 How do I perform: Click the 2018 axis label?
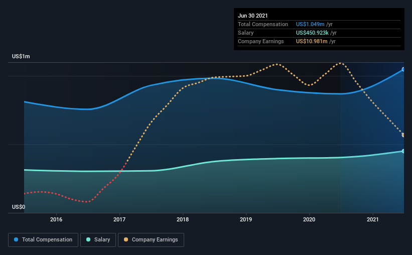pyautogui.click(x=183, y=219)
